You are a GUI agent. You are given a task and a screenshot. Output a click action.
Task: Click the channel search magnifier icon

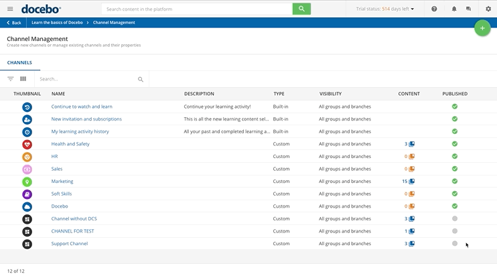[x=141, y=79]
